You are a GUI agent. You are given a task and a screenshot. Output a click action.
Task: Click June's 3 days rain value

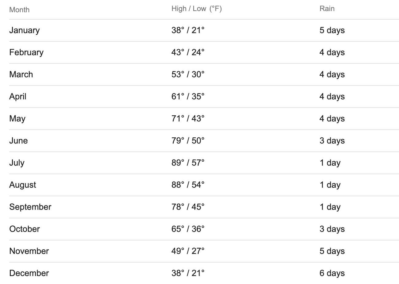332,141
